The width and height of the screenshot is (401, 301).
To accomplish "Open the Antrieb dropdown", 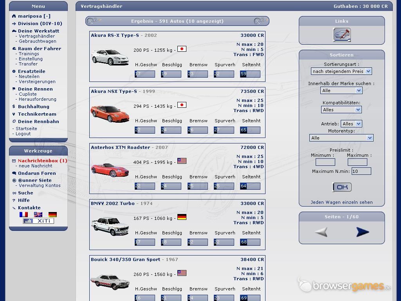I will [x=351, y=124].
